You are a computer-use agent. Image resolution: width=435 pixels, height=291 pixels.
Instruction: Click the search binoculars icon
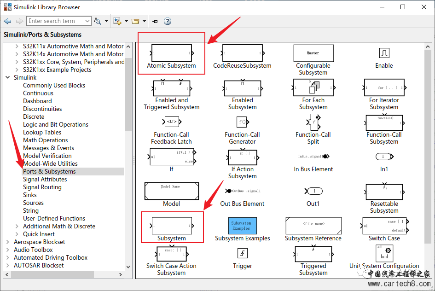(98, 21)
